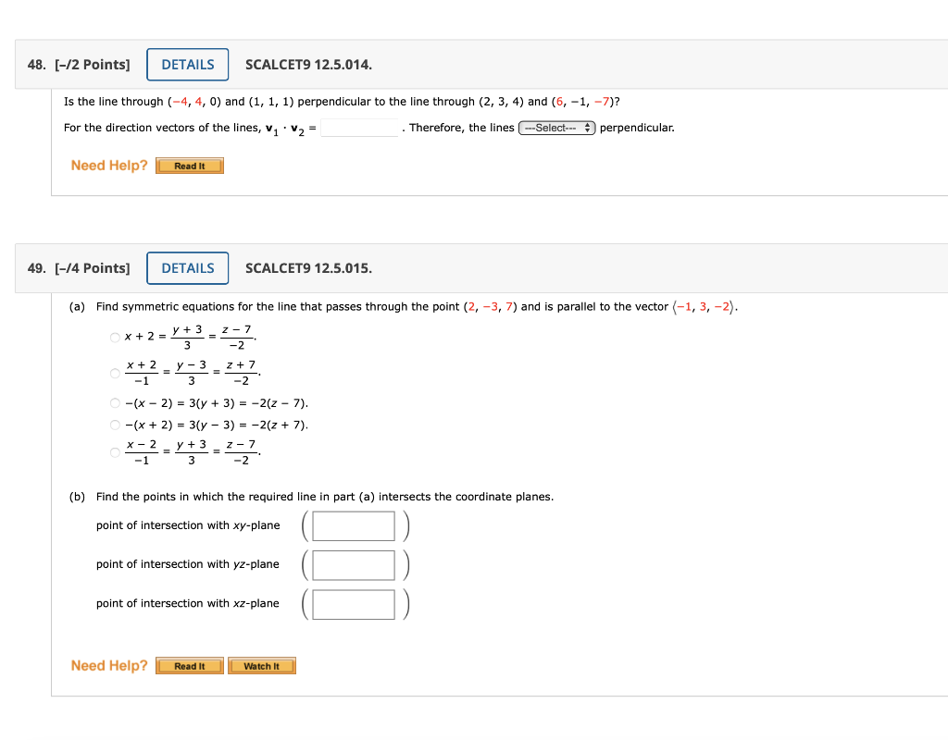Click the yz-plane intersection input box
This screenshot has width=948, height=740.
tap(353, 564)
